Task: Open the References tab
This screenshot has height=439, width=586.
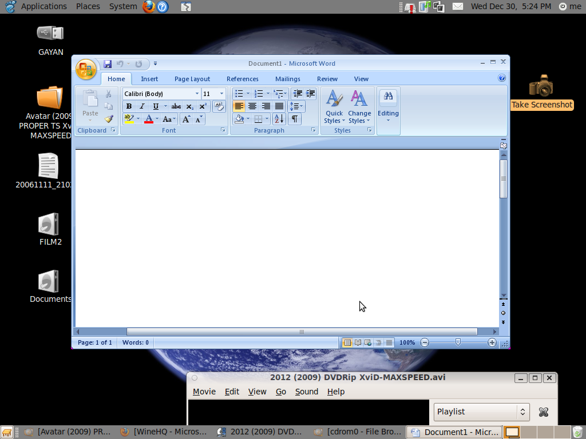Action: (x=243, y=79)
